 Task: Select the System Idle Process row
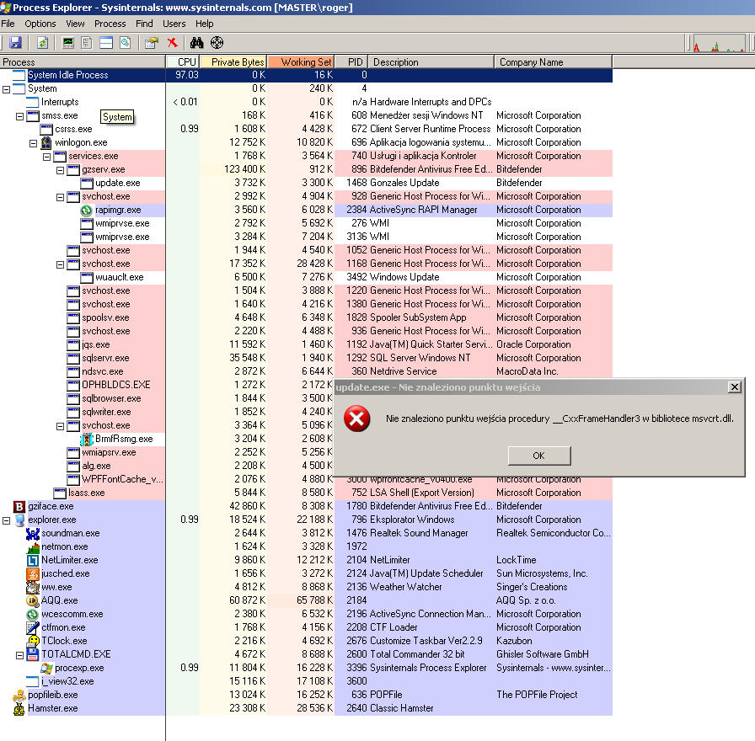pos(306,75)
